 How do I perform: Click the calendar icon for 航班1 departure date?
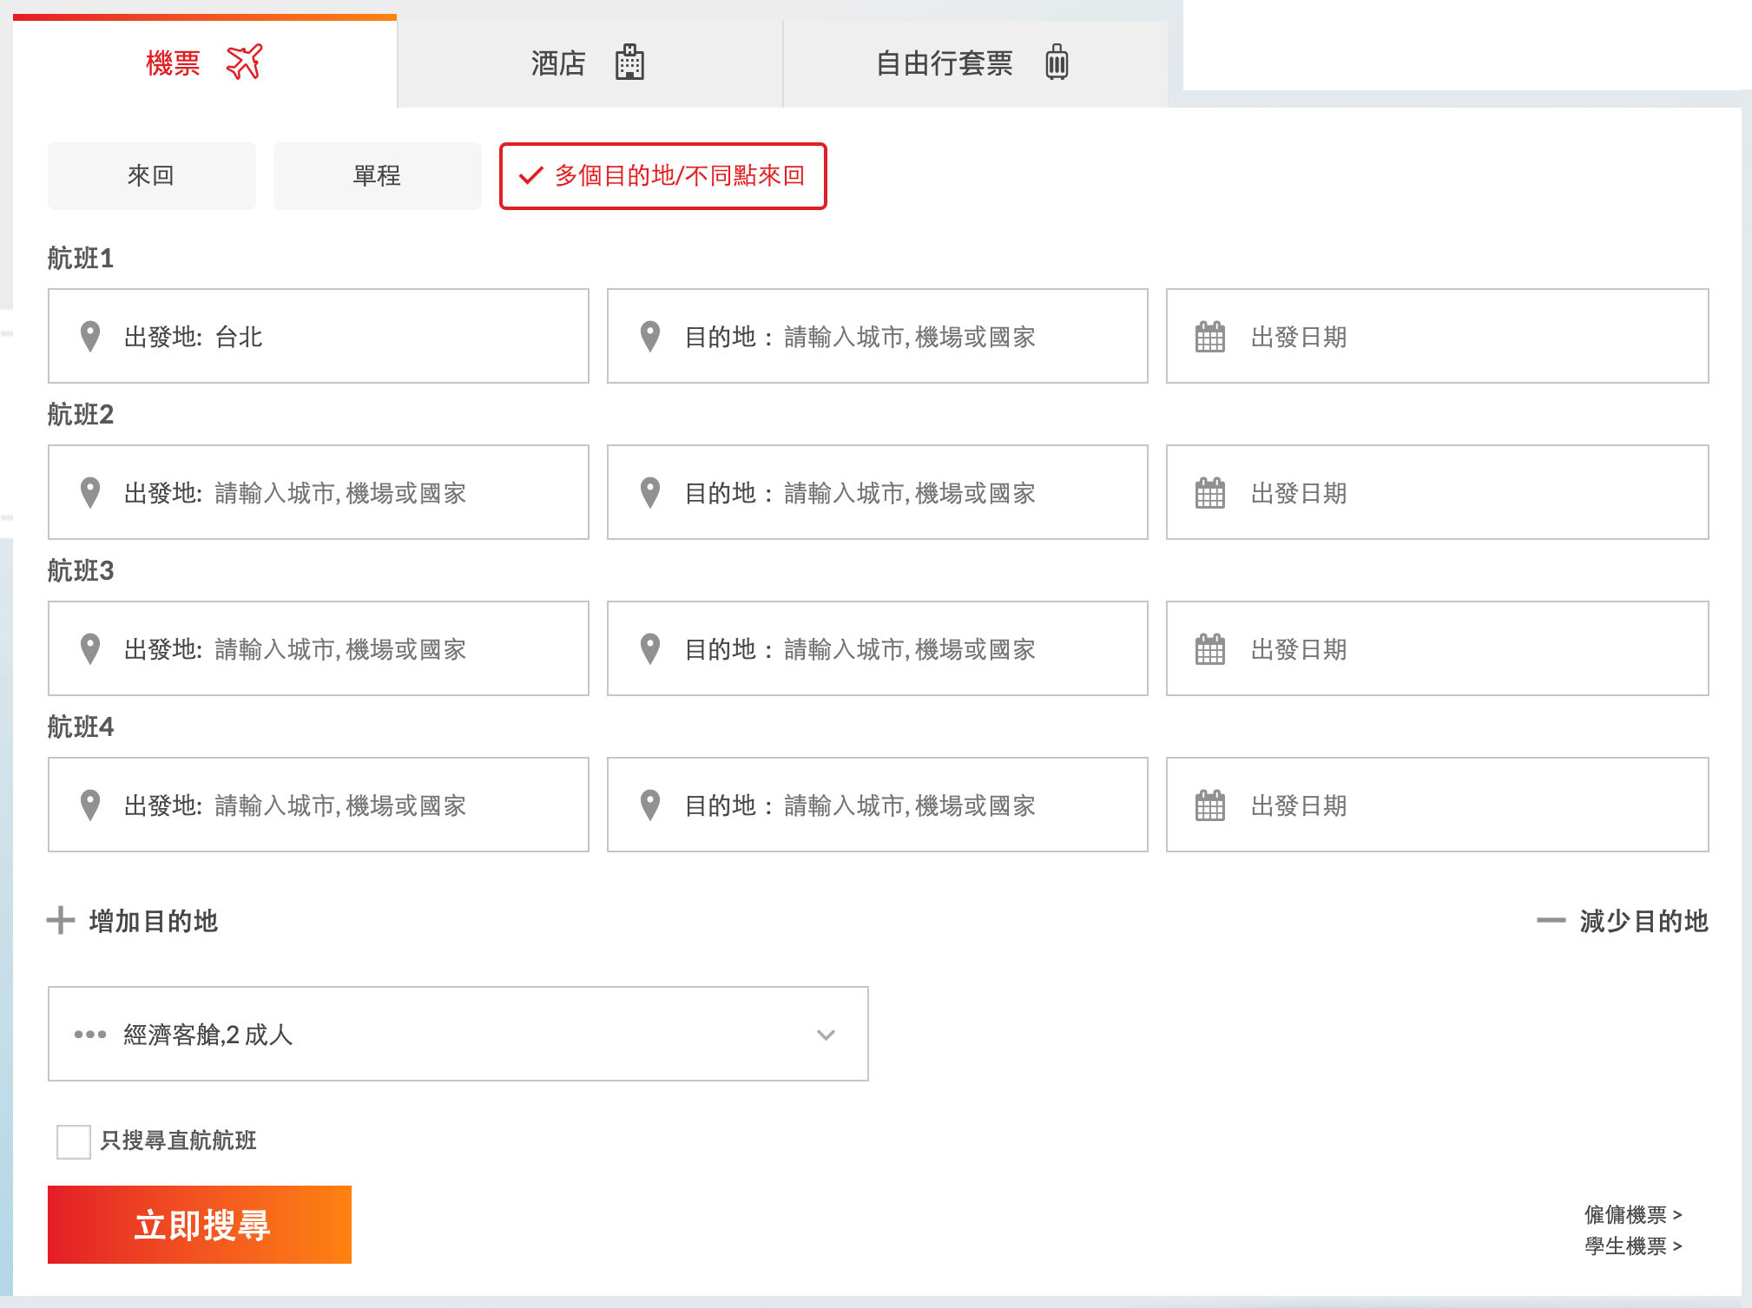pos(1209,337)
